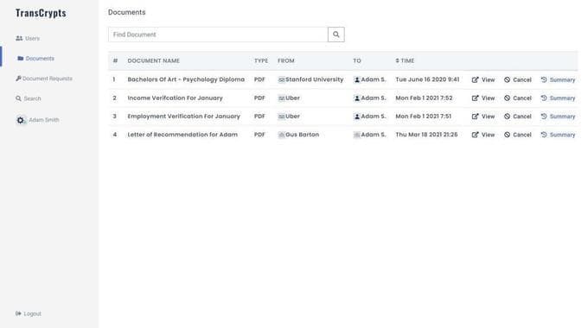Viewport: 588px width, 328px height.
Task: Click the DOCUMENT NAME column header
Action: 153,60
